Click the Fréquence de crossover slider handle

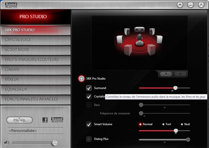click(x=141, y=113)
